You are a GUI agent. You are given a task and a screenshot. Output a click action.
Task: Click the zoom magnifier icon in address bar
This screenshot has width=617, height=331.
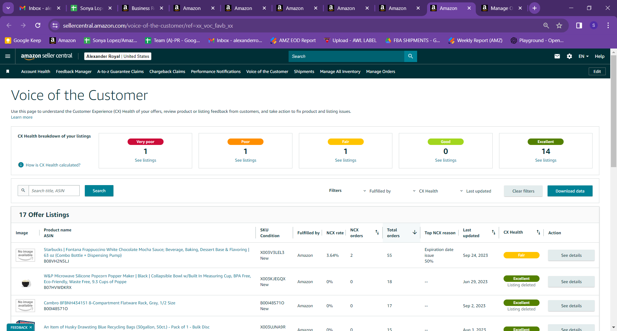click(x=546, y=25)
